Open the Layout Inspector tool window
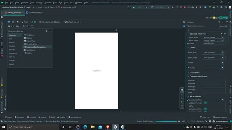Viewport: 232px width, 130px height. pyautogui.click(x=220, y=117)
